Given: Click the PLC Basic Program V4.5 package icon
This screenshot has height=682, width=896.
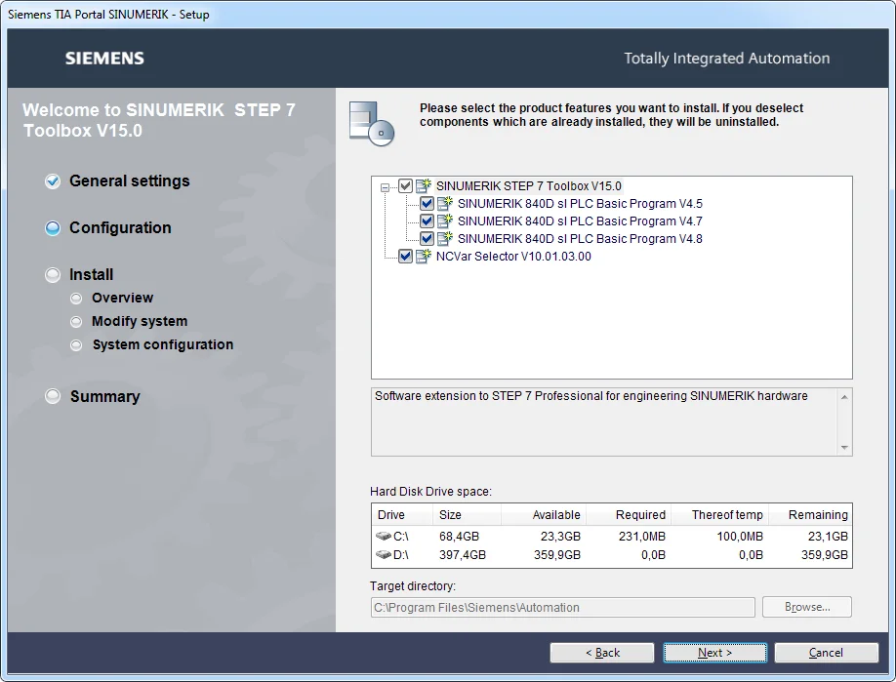Looking at the screenshot, I should 445,204.
